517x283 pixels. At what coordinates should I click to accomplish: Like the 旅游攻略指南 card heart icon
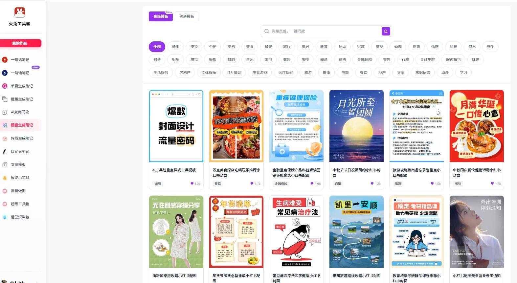tap(432, 184)
